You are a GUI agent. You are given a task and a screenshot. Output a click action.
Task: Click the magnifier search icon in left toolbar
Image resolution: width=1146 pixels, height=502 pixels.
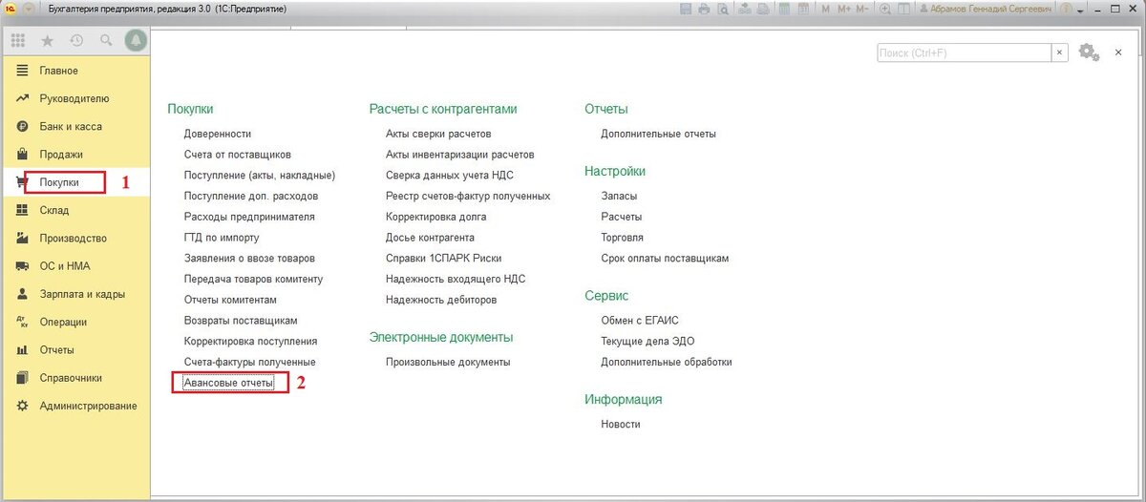[x=106, y=41]
